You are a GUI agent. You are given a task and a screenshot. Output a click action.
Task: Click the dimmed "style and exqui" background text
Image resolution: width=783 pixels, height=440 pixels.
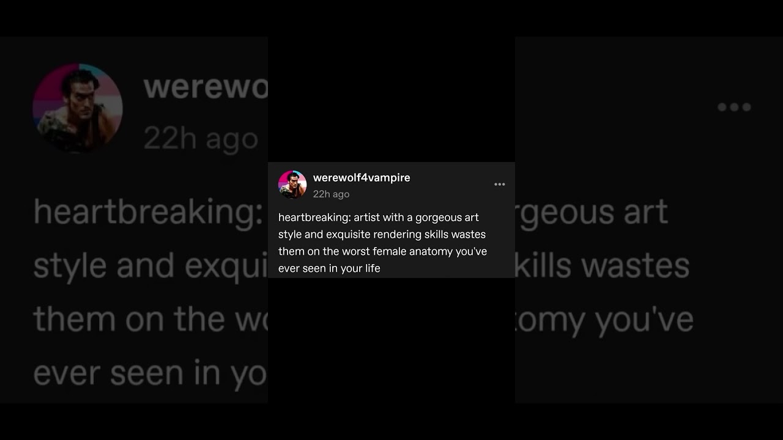pos(150,266)
